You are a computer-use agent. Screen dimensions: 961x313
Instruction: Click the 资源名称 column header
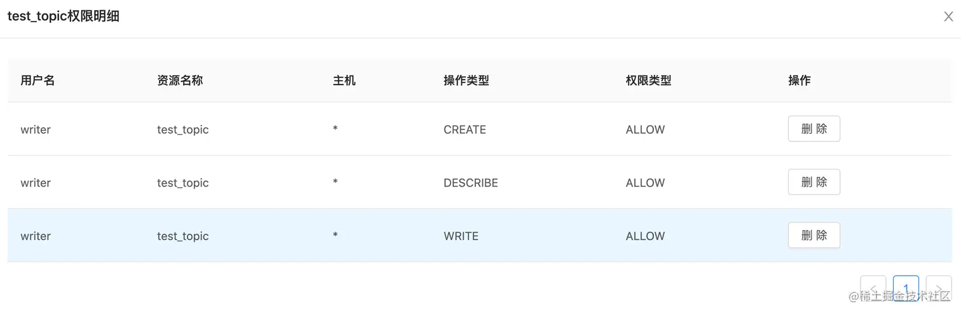tap(180, 81)
